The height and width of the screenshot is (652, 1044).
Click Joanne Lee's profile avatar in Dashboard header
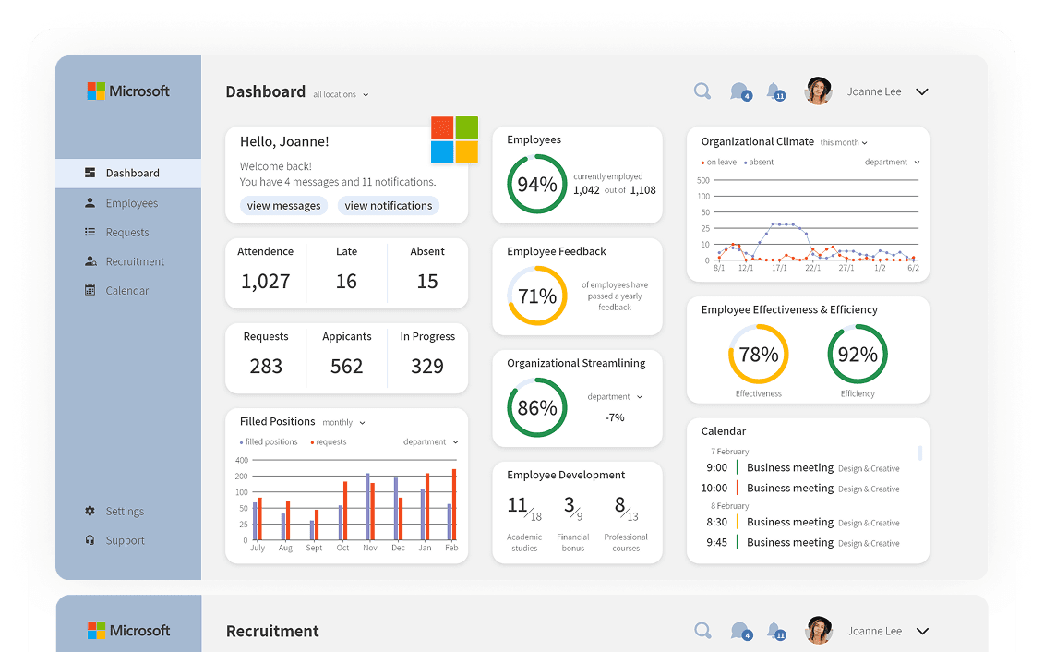point(818,91)
